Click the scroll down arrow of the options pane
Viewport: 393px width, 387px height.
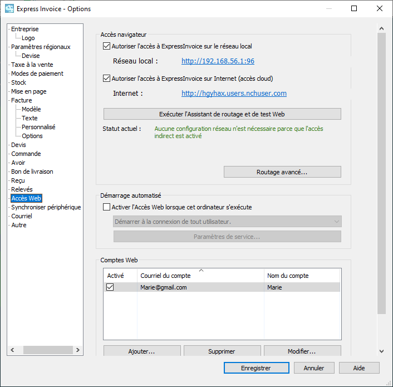pos(381,351)
